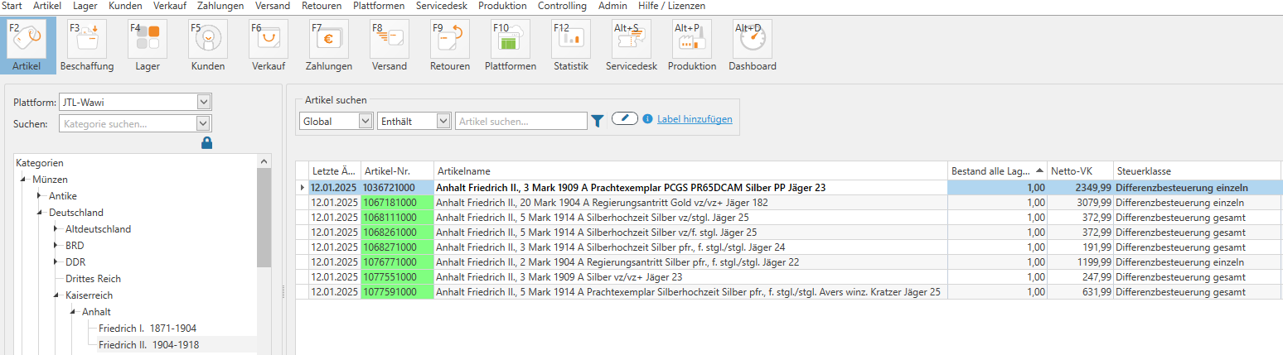Click the blue filter funnel icon

598,121
